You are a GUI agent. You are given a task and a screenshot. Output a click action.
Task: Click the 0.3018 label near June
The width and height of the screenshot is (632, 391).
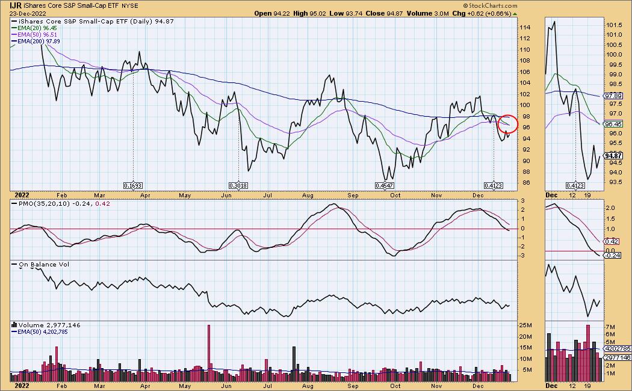click(x=238, y=186)
